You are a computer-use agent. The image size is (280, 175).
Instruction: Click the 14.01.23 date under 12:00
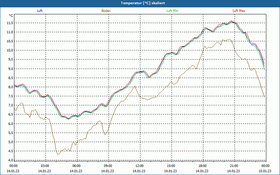coord(139,171)
